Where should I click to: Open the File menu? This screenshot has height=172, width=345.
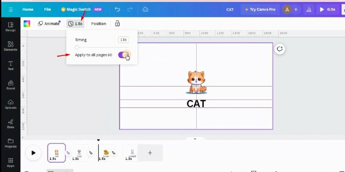(x=47, y=9)
